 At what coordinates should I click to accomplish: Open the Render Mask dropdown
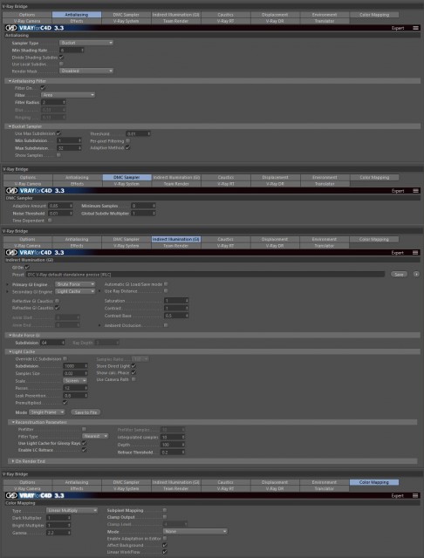pyautogui.click(x=86, y=71)
